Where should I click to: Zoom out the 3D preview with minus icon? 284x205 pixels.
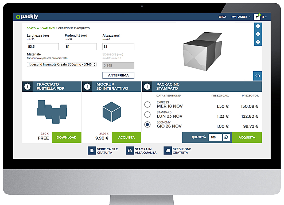coord(258,42)
